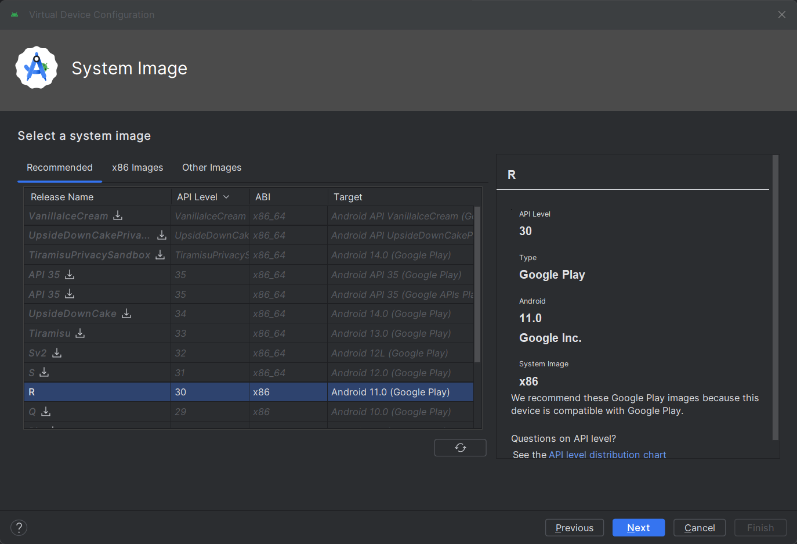Image resolution: width=797 pixels, height=544 pixels.
Task: Click the Tiramisu release name
Action: [50, 333]
